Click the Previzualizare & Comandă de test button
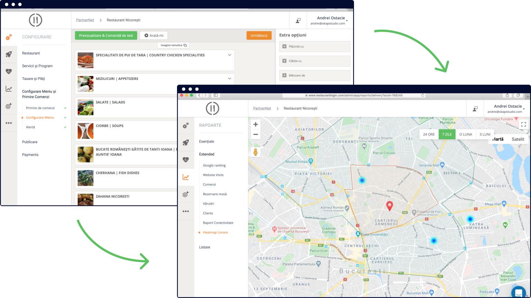This screenshot has height=298, width=531. point(106,36)
